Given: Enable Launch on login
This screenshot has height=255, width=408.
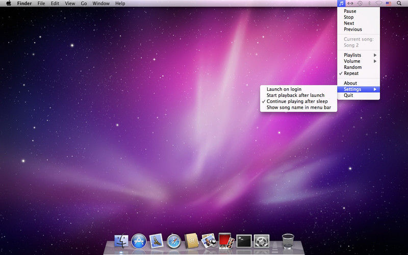Looking at the screenshot, I should click(x=298, y=89).
